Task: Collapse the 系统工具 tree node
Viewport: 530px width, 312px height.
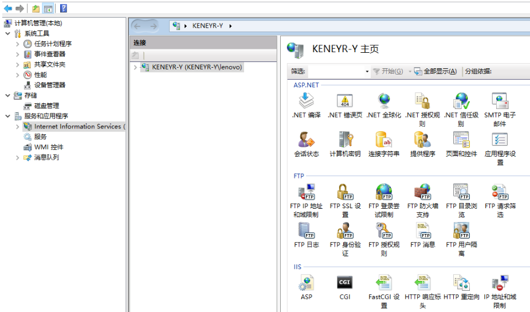Action: coord(7,34)
